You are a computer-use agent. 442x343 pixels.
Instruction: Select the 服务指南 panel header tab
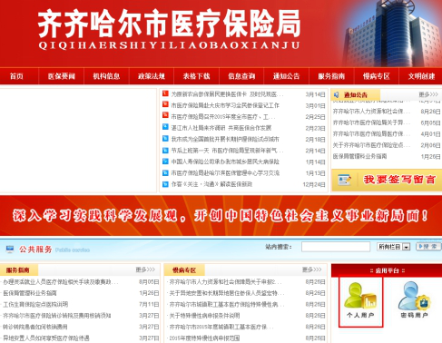19,269
